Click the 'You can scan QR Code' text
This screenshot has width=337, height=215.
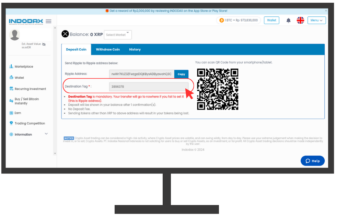coord(234,63)
